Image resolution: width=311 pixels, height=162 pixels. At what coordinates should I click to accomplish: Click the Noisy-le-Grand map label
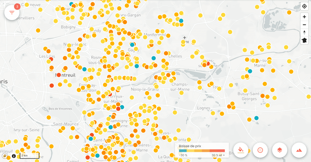pos(145,89)
